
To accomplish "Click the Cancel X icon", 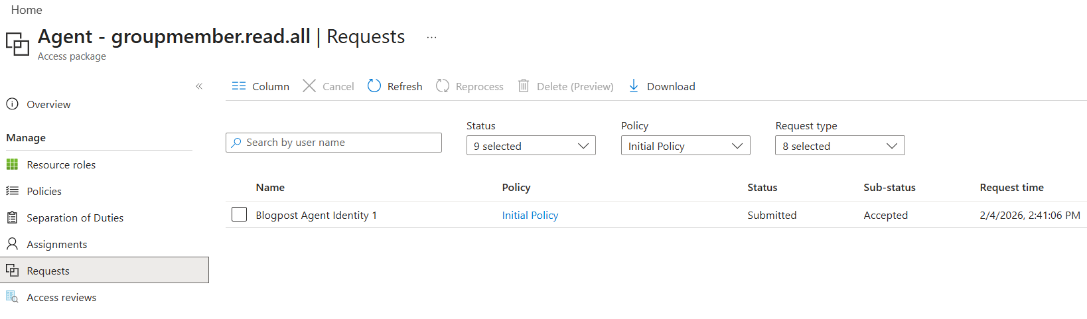I will 309,86.
